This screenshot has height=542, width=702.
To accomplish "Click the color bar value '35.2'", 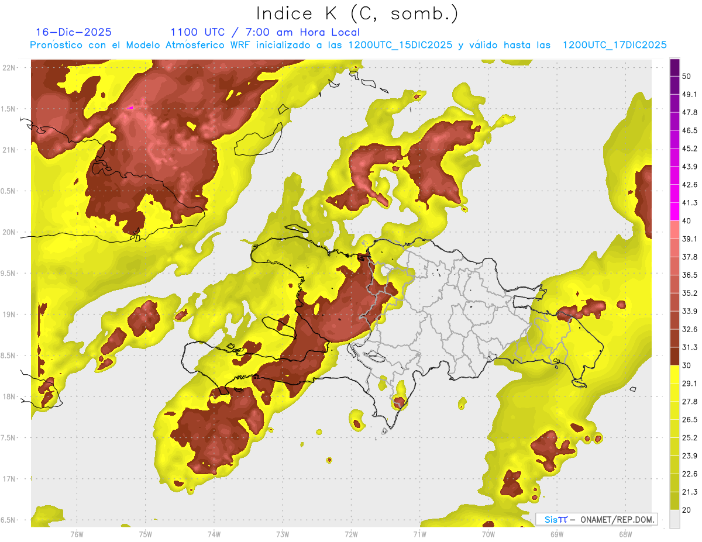I will tap(690, 293).
